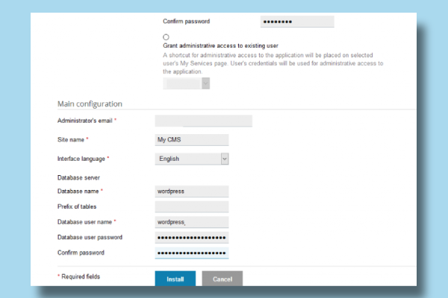The width and height of the screenshot is (448, 298).
Task: Click into the Database user name field
Action: [x=191, y=222]
